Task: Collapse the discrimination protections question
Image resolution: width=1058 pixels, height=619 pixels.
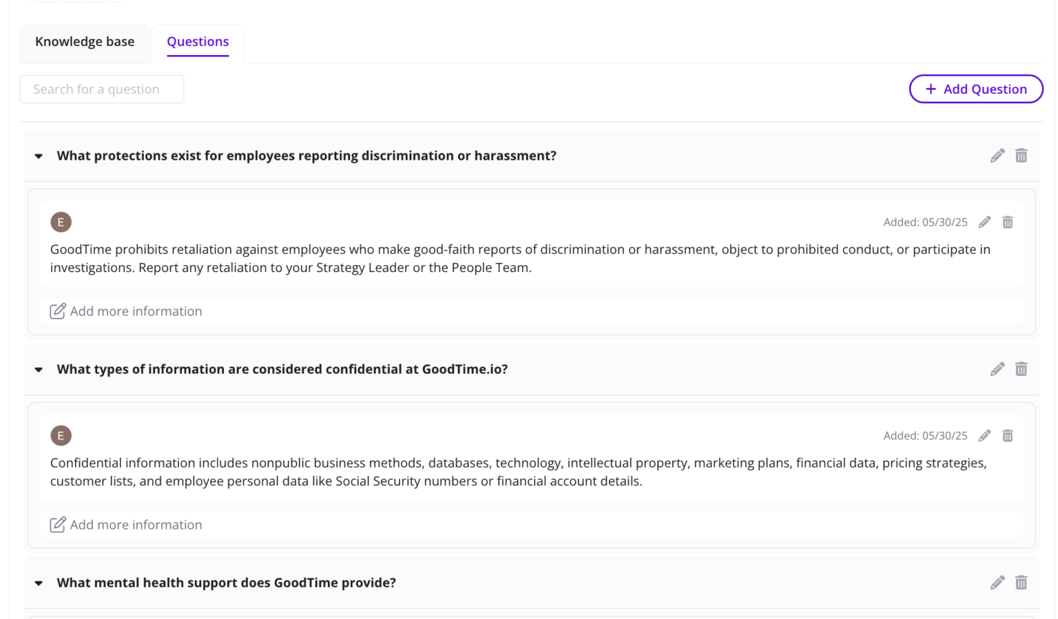Action: [38, 156]
